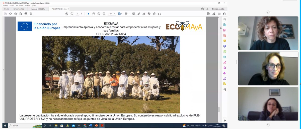Open the sign document pen tool
Viewport: 301px width, 129px height.
coord(144,14)
